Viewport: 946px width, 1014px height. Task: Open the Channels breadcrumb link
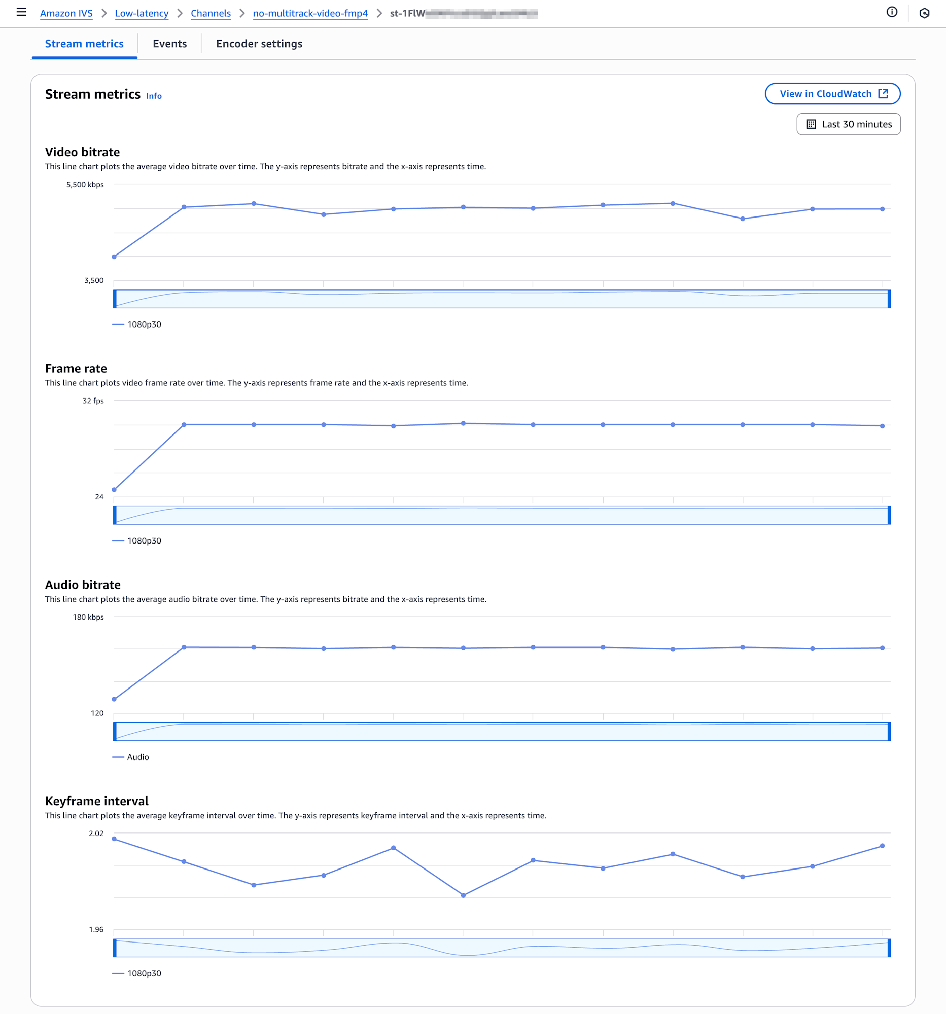[211, 13]
